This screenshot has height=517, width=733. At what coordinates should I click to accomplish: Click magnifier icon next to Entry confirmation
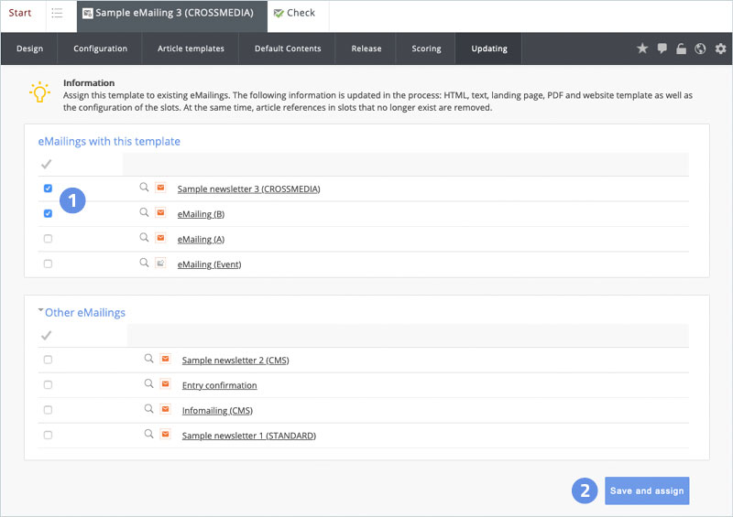tap(148, 384)
